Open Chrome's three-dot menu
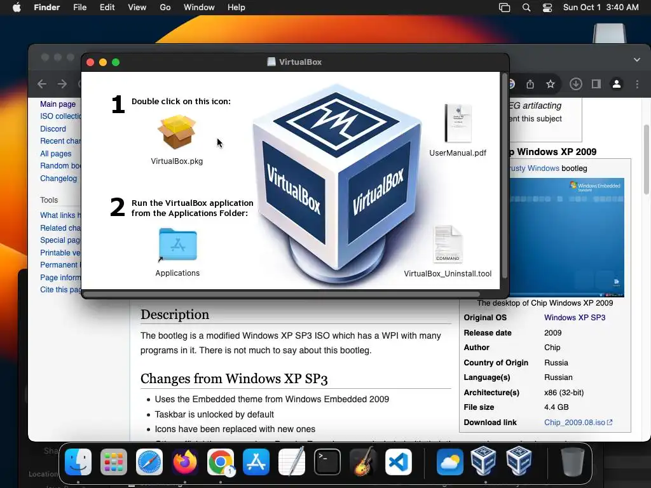651x488 pixels. pos(637,85)
